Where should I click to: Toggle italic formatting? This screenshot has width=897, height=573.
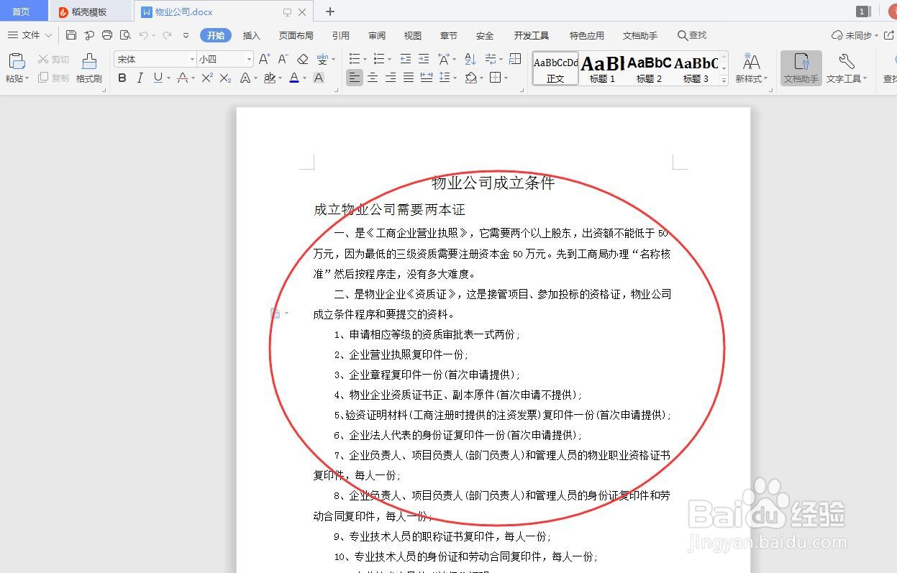click(140, 78)
